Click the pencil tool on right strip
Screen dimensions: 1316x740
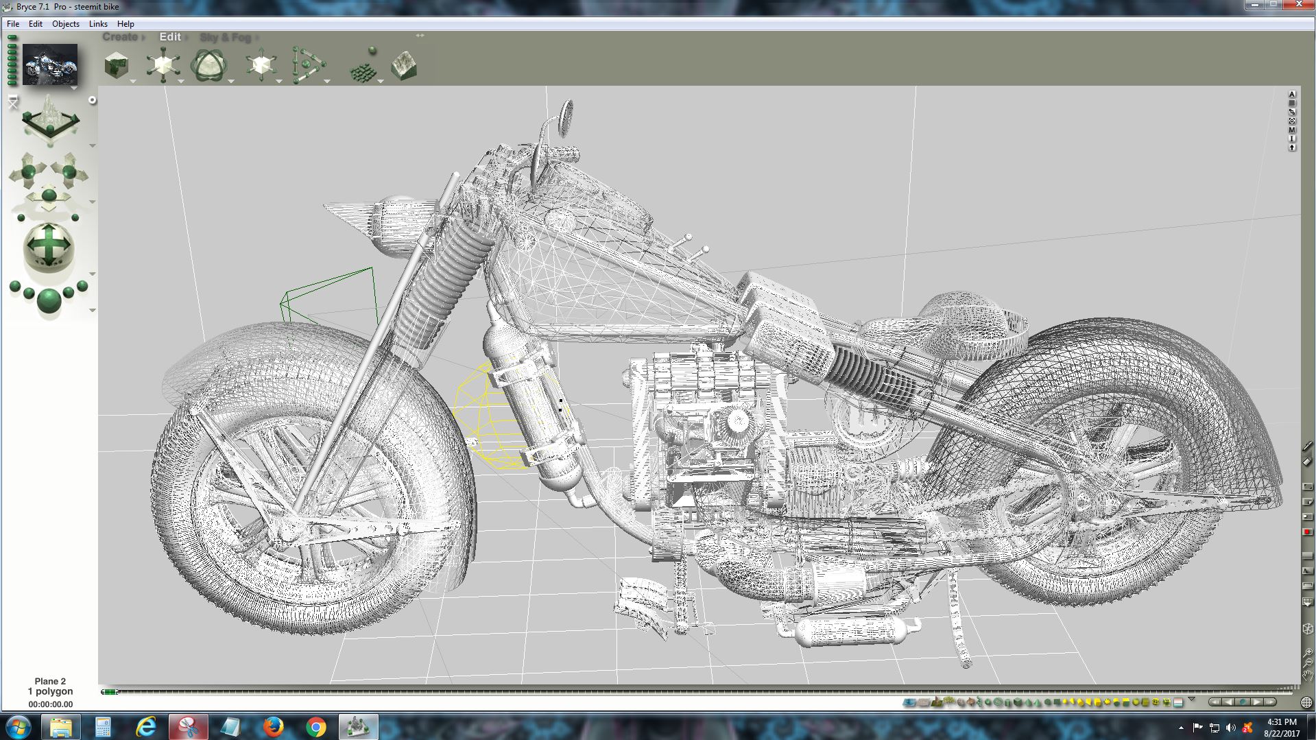pos(1307,446)
